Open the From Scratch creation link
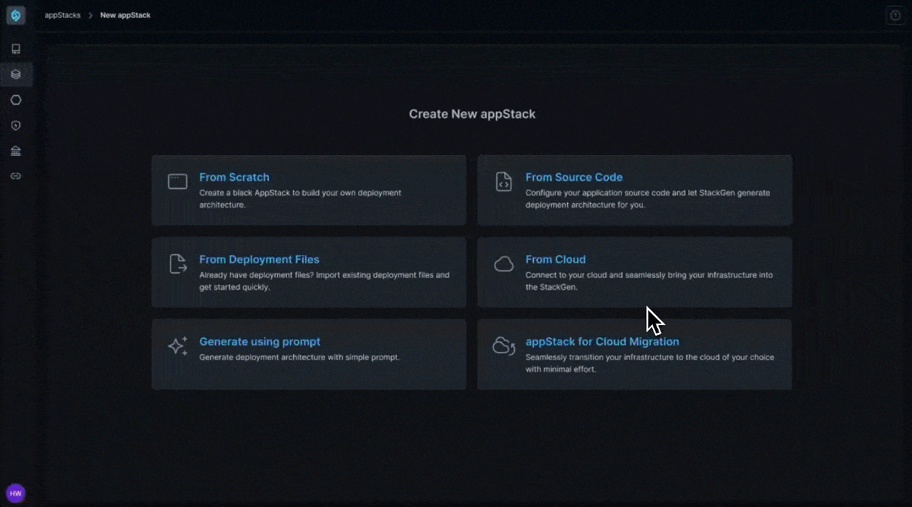Screen dimensions: 912x507 point(234,177)
